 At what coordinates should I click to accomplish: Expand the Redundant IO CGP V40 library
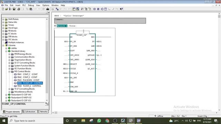click(x=6, y=95)
